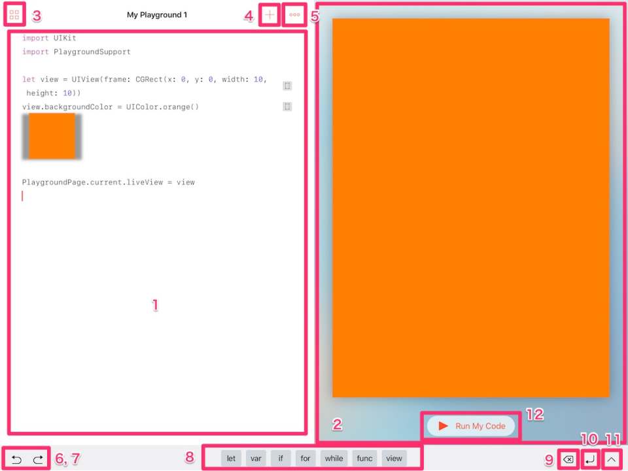Screen dimensions: 628x471
Task: Collapse the keyboard with the chevron icon
Action: (x=612, y=459)
